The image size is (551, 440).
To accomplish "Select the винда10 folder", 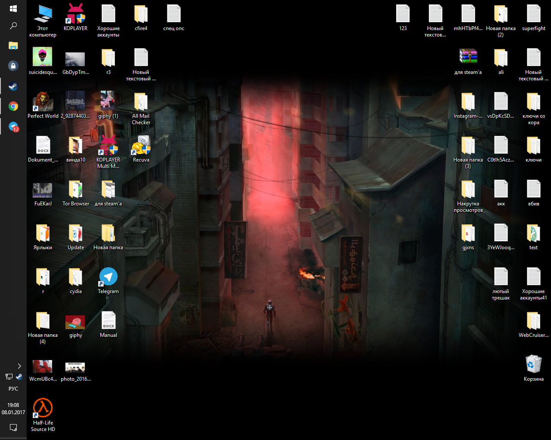I will tap(75, 149).
